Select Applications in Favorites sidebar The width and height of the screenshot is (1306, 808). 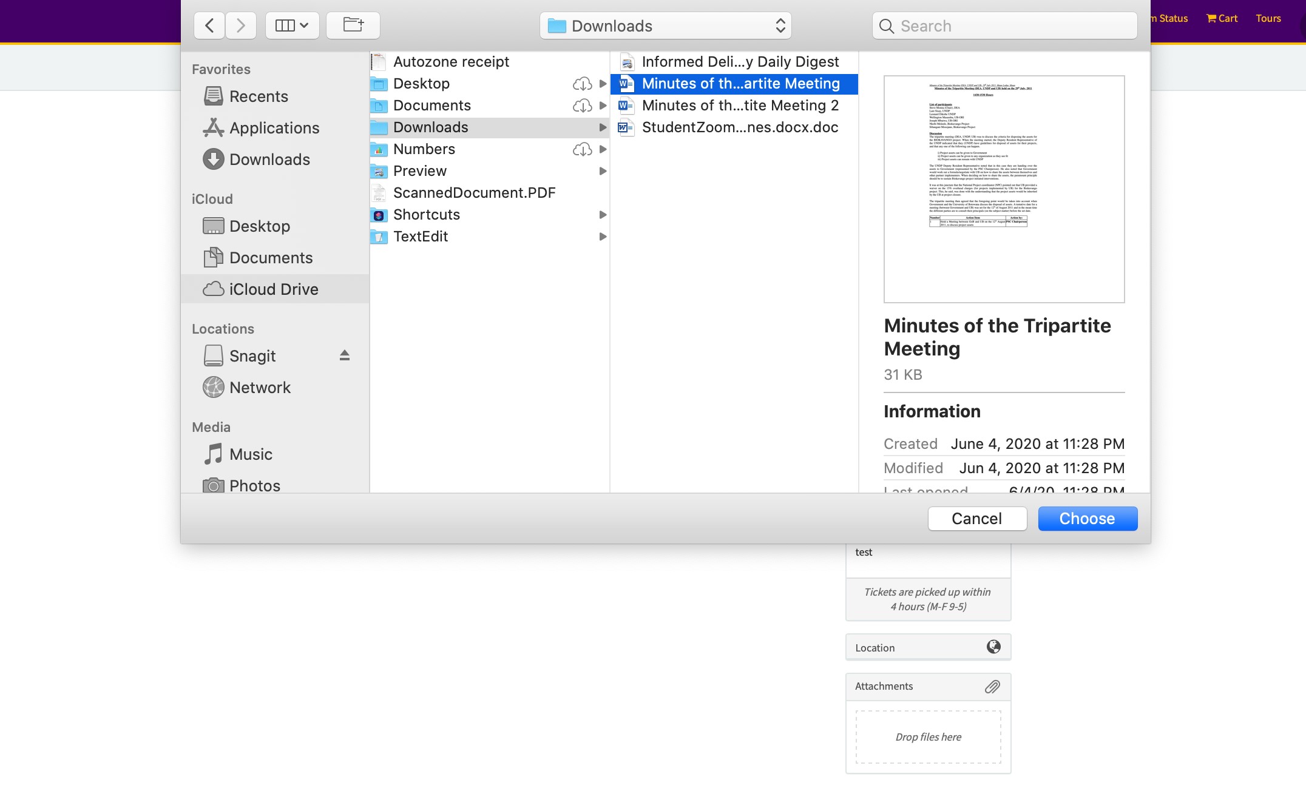tap(274, 128)
